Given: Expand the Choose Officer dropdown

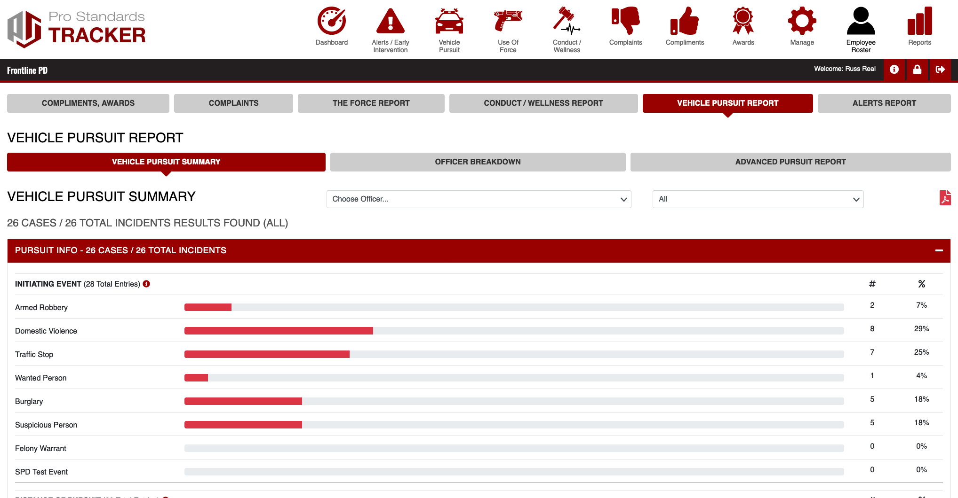Looking at the screenshot, I should pyautogui.click(x=479, y=199).
